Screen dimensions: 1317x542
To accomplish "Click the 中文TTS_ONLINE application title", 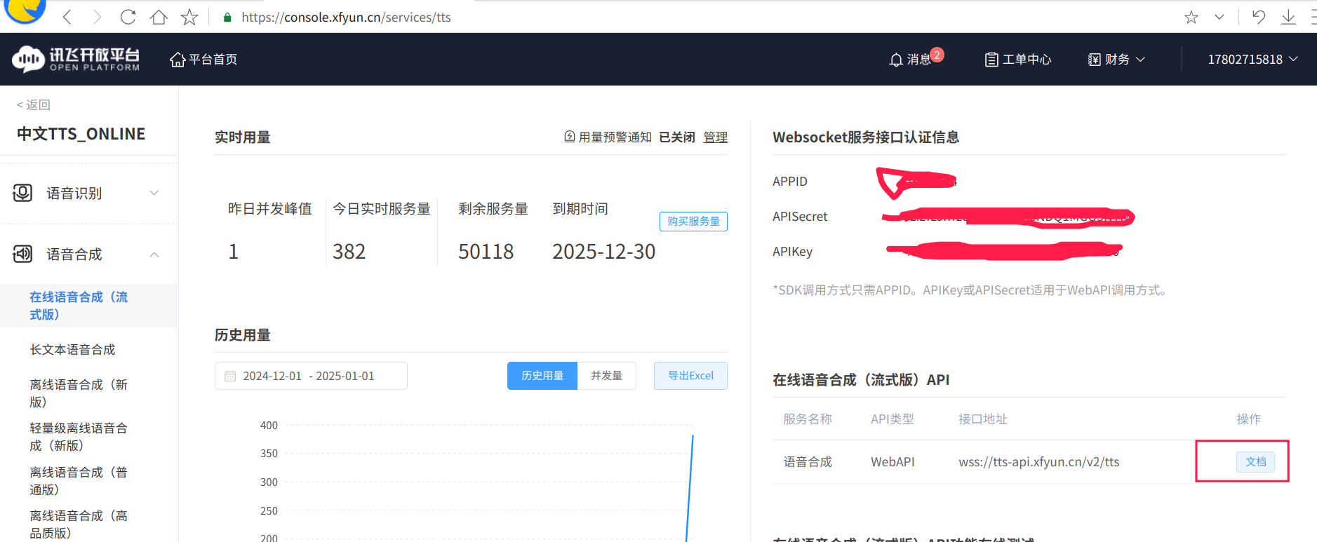I will click(81, 134).
